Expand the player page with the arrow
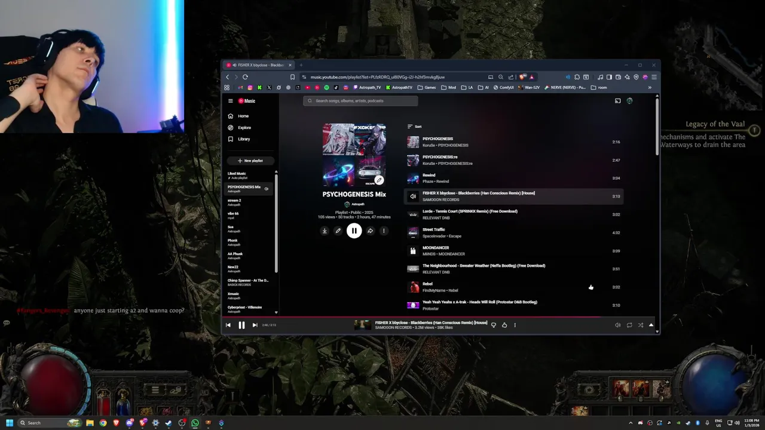 click(x=651, y=325)
